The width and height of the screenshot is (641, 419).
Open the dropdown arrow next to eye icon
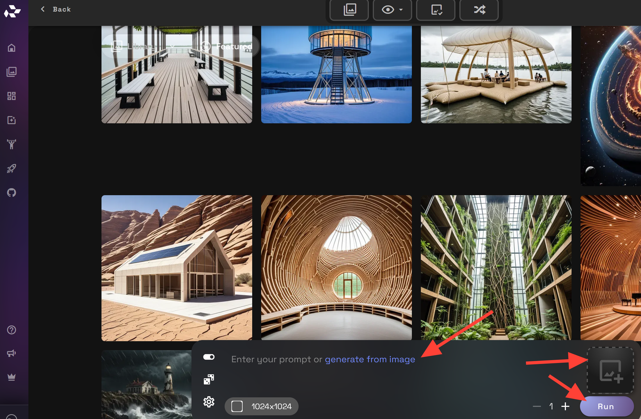point(401,10)
